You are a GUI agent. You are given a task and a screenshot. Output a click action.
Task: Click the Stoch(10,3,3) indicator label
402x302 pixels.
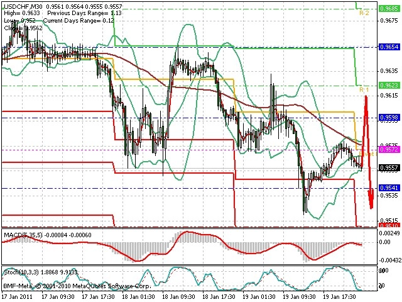21,272
